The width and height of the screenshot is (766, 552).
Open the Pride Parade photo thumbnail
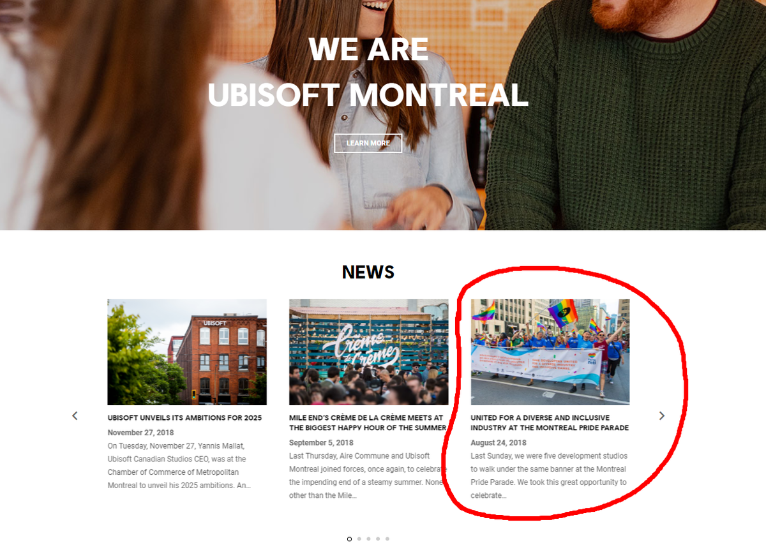pos(550,352)
